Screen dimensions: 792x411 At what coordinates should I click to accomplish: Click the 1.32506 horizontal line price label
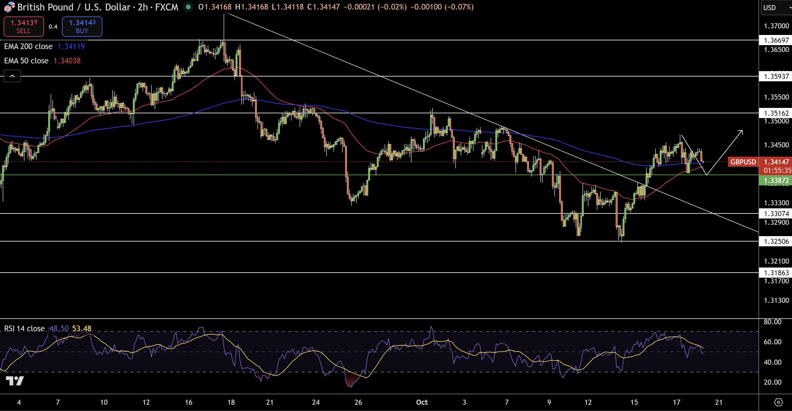click(x=776, y=241)
